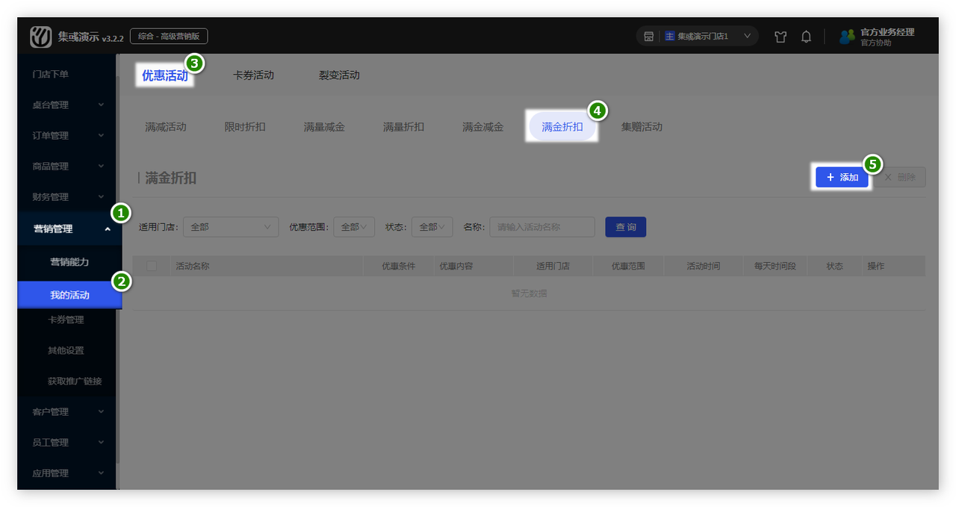Switch to the 优惠活动 tab

point(165,75)
